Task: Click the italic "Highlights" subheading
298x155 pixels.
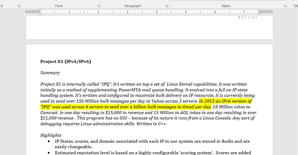Action: click(51, 135)
